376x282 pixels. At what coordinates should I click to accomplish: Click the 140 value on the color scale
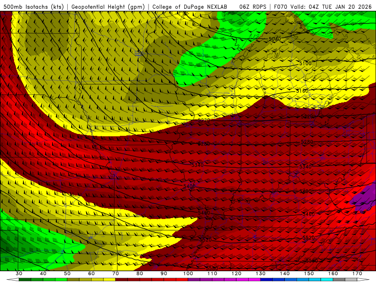point(285,274)
